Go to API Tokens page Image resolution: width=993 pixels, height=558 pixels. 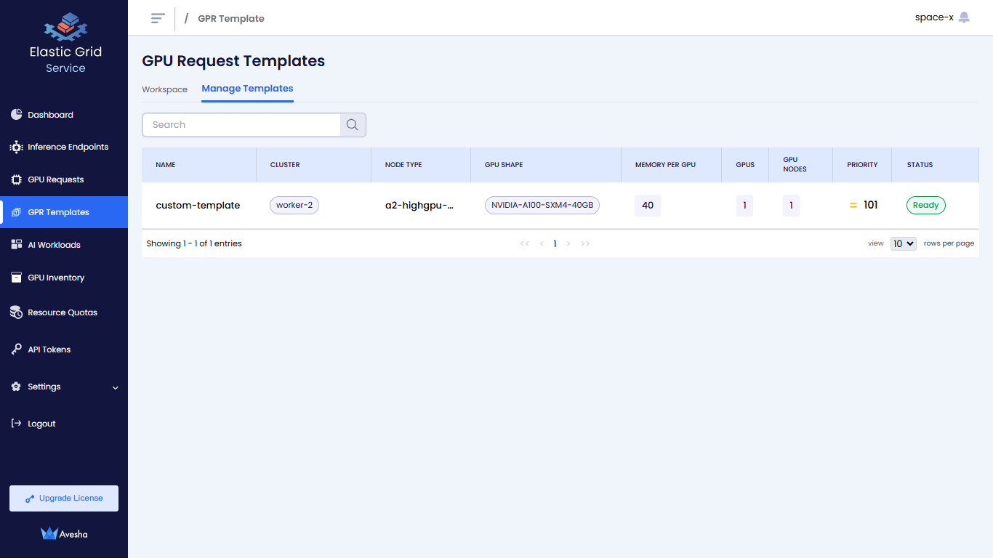coord(49,349)
